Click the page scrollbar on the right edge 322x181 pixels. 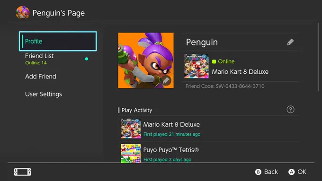(x=318, y=57)
